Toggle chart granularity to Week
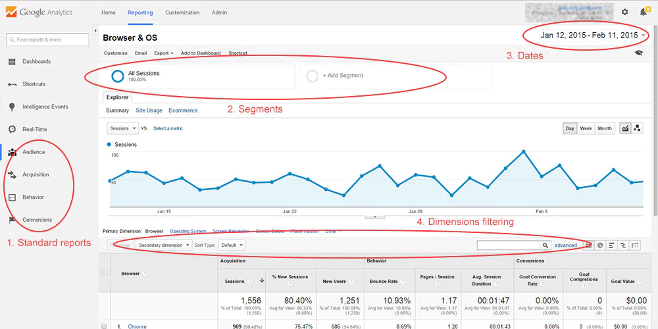 coord(586,128)
